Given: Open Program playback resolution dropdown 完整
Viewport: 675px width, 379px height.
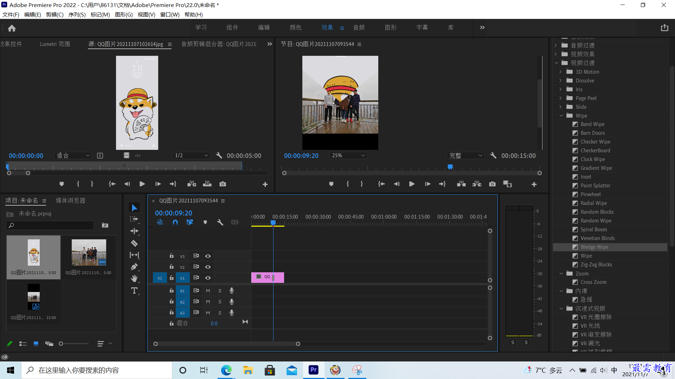Looking at the screenshot, I should point(465,155).
